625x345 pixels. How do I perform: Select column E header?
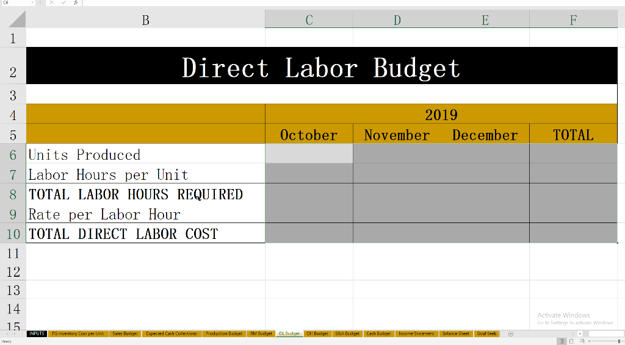click(x=485, y=20)
